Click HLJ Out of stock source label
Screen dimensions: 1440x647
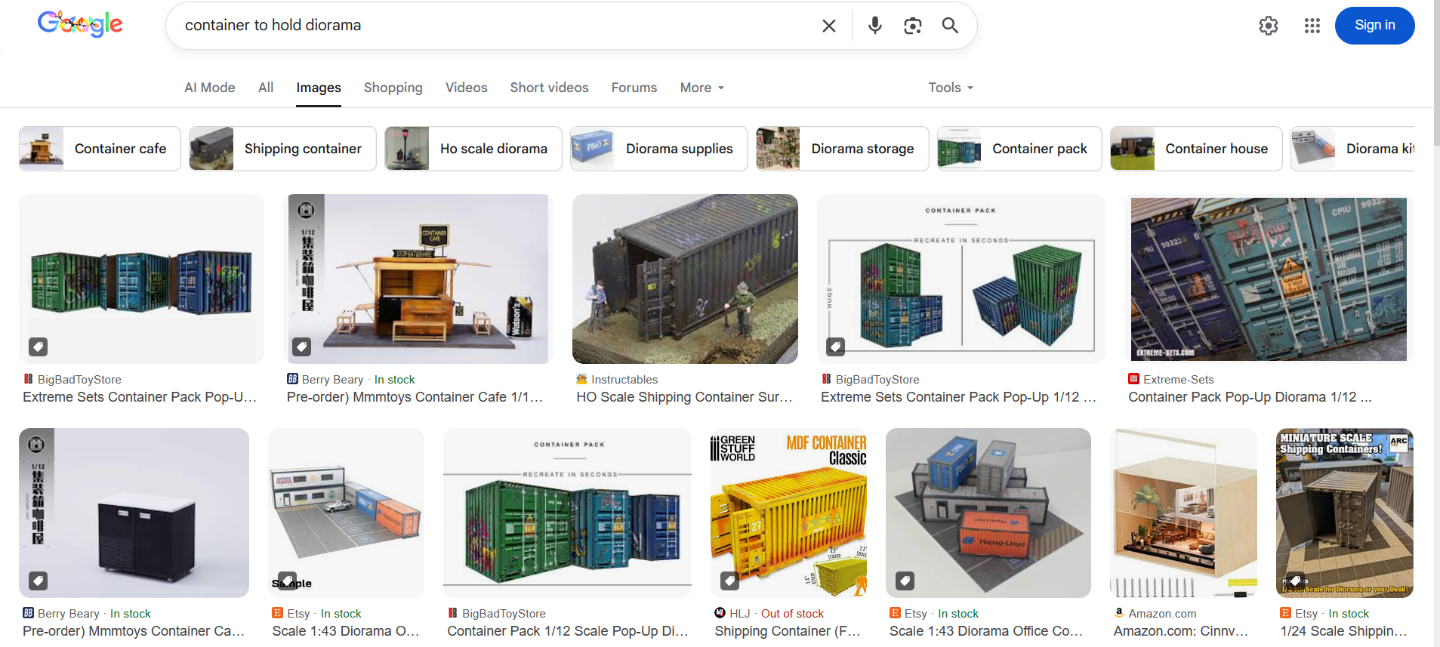point(769,614)
